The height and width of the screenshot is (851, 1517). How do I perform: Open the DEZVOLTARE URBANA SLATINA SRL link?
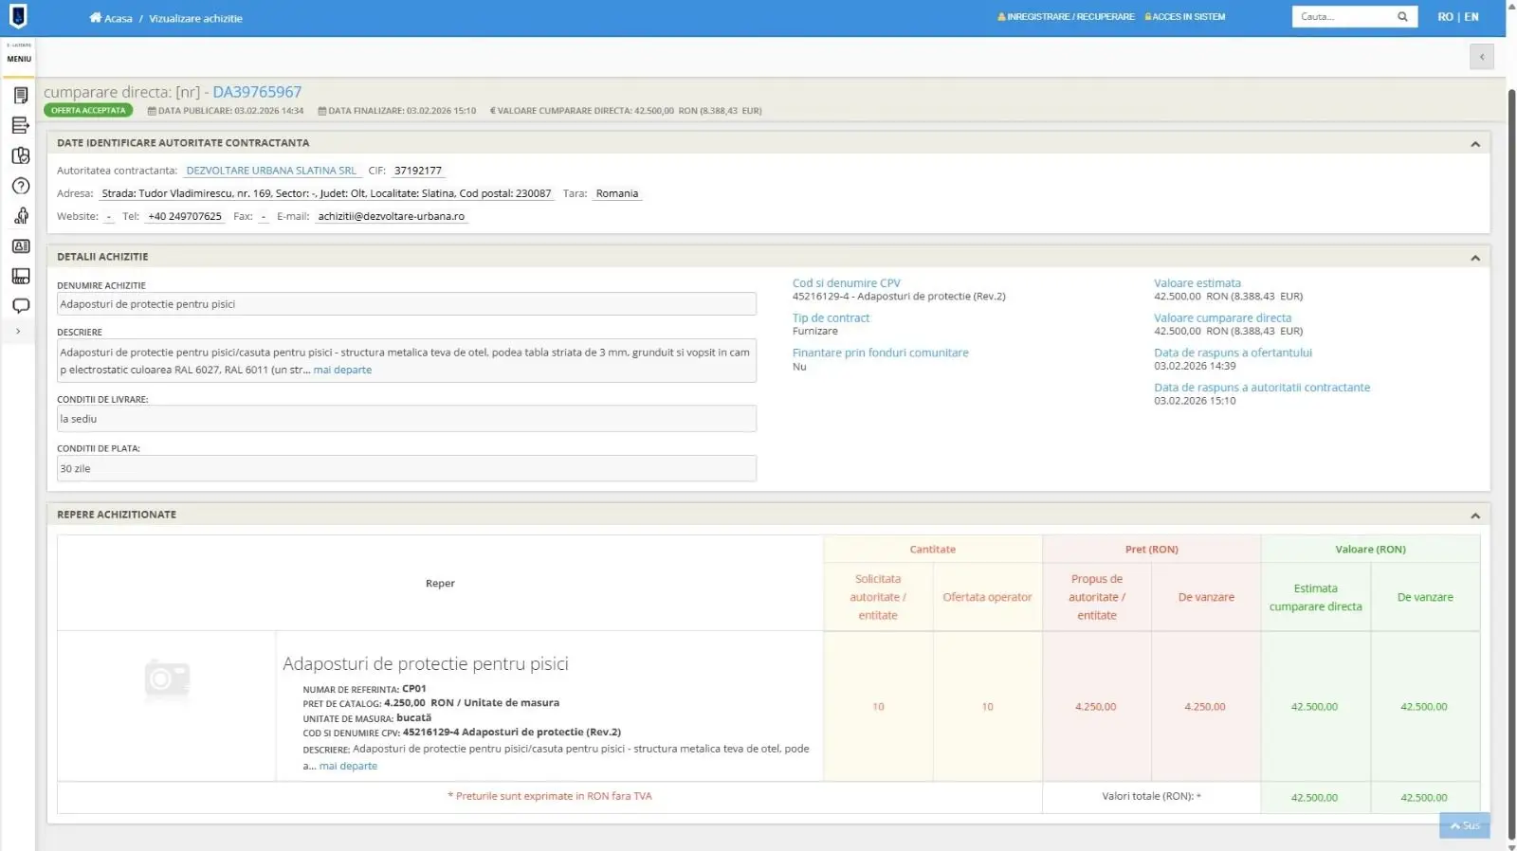[271, 171]
